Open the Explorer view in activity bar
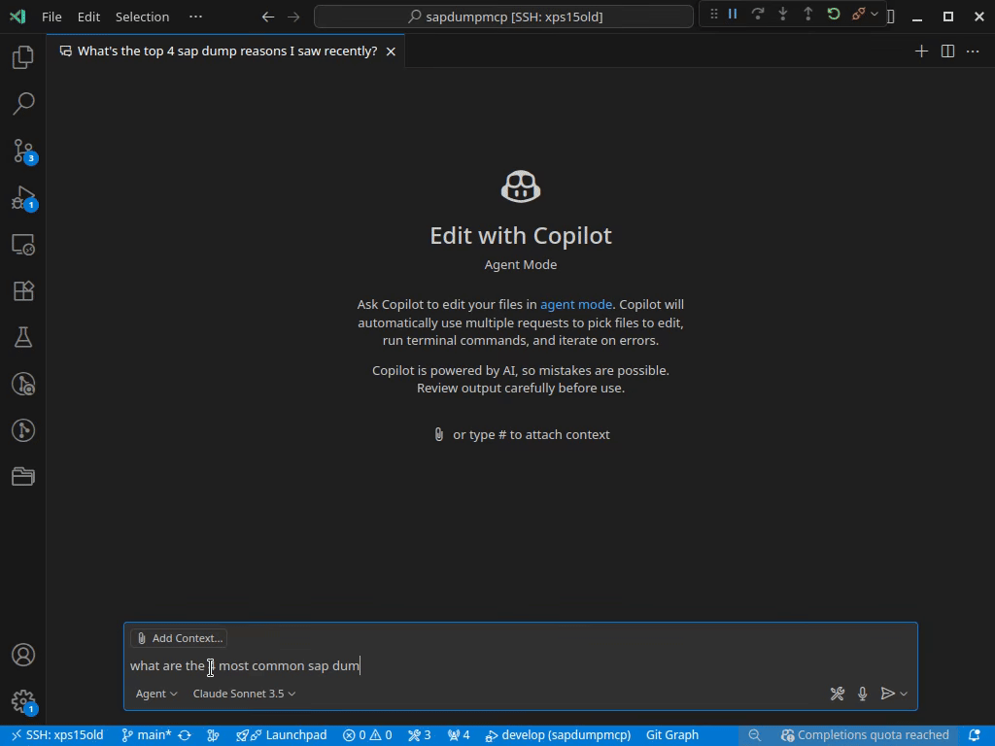 tap(23, 57)
